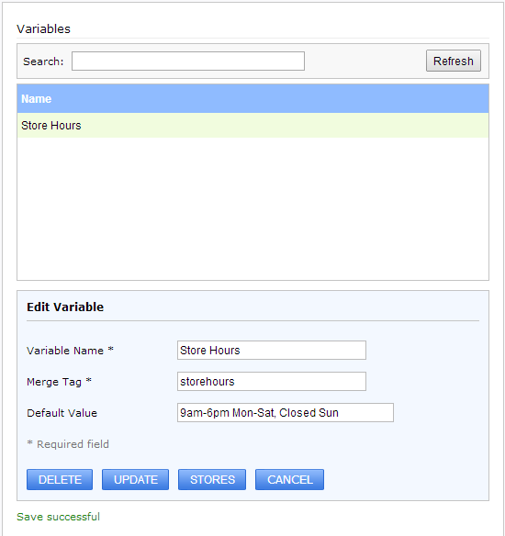Click the Refresh button
The height and width of the screenshot is (536, 505).
[x=454, y=61]
